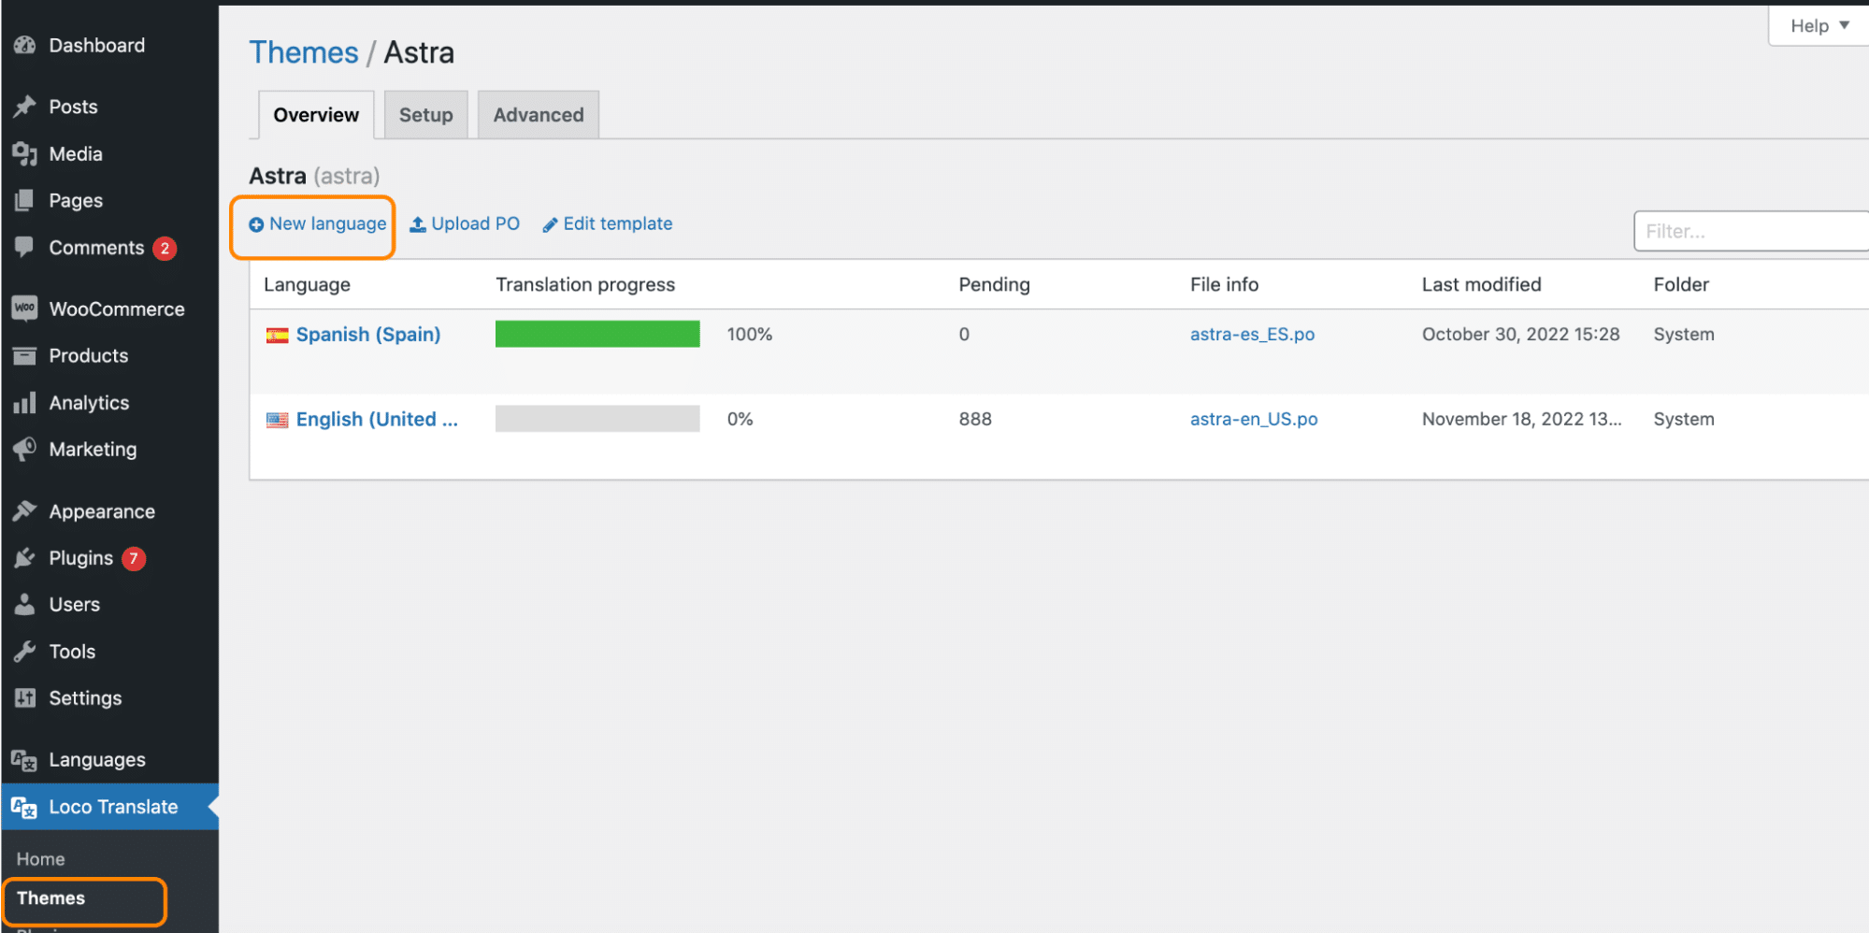The height and width of the screenshot is (933, 1869).
Task: Click October 30, 2022 15:28 date
Action: pyautogui.click(x=1520, y=335)
